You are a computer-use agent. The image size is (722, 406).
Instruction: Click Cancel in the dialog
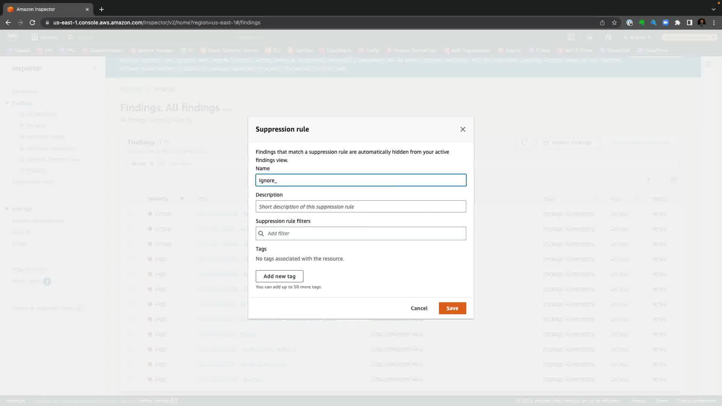tap(419, 308)
